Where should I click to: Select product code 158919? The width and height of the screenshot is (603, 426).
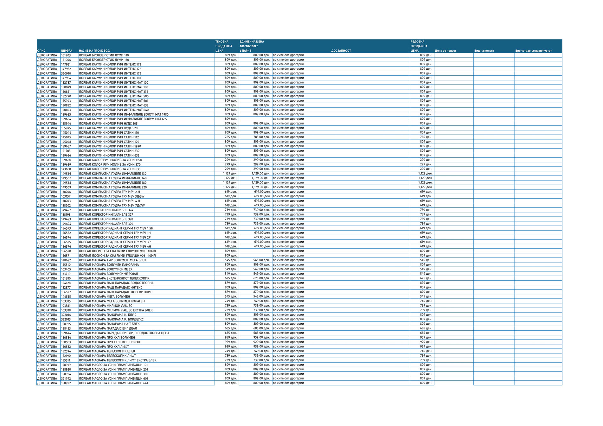point(66,365)
